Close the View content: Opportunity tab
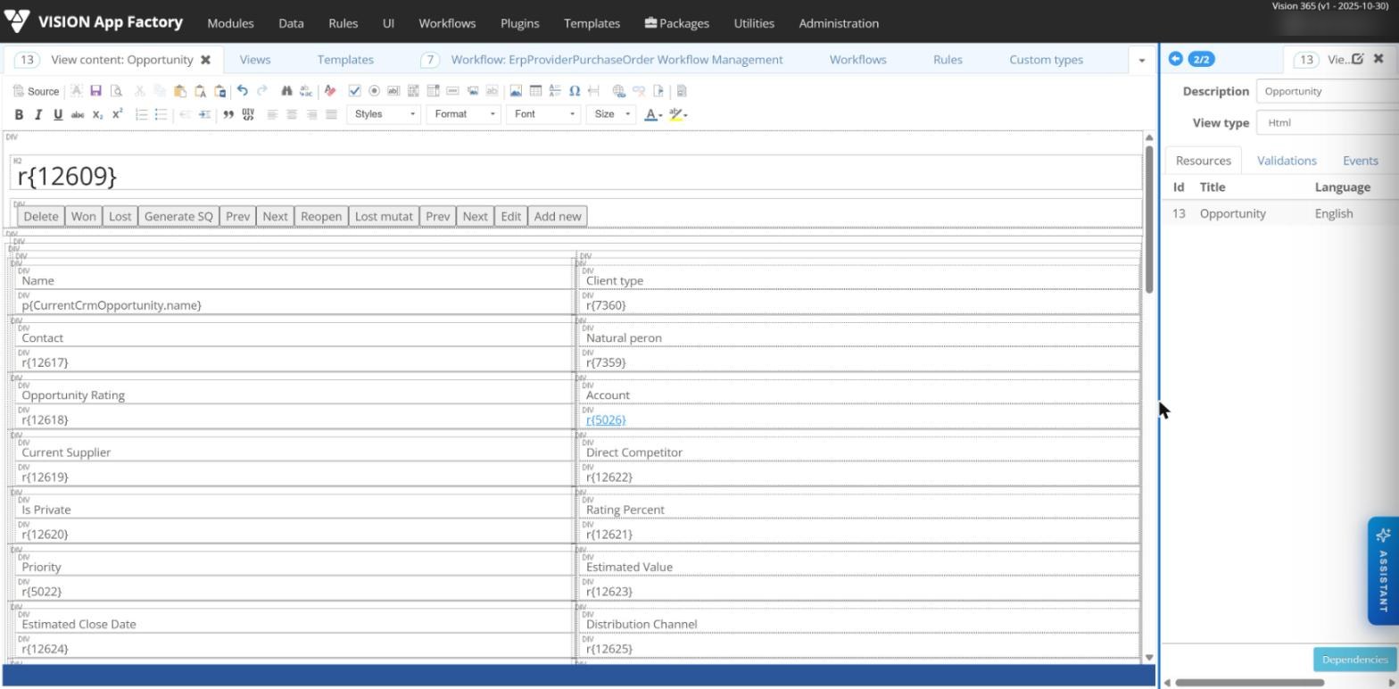This screenshot has height=689, width=1399. 205,60
